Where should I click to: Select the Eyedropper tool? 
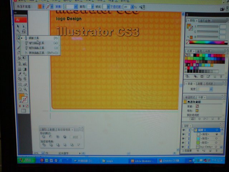[x=19, y=74]
